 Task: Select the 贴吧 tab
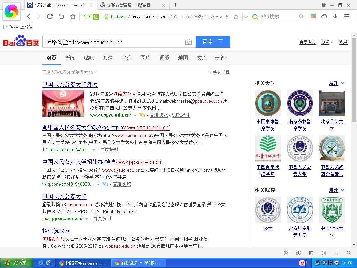89,58
